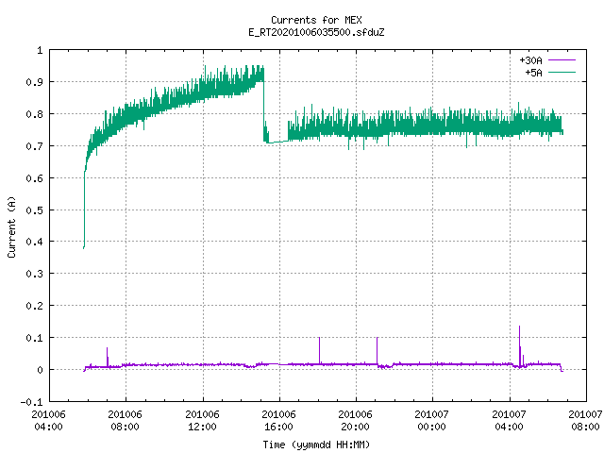The width and height of the screenshot is (604, 453).
Task: Click the x-axis tick 201006 08:00
Action: (126, 420)
